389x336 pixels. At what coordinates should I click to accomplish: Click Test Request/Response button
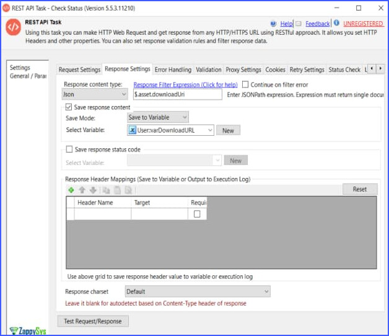tap(93, 321)
